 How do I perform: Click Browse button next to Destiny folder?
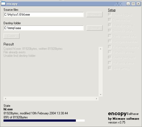[95, 28]
